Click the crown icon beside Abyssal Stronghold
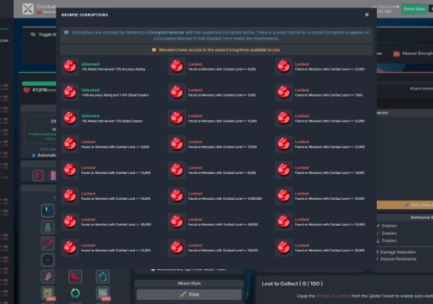 397,53
